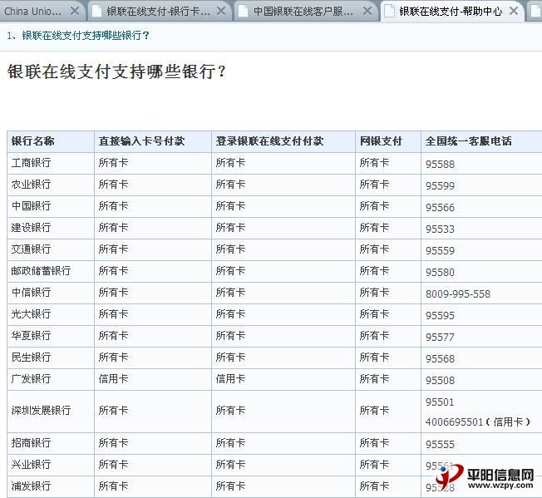Close the 银联在线支付-帮助中心 tab
The image size is (542, 498).
(x=514, y=11)
